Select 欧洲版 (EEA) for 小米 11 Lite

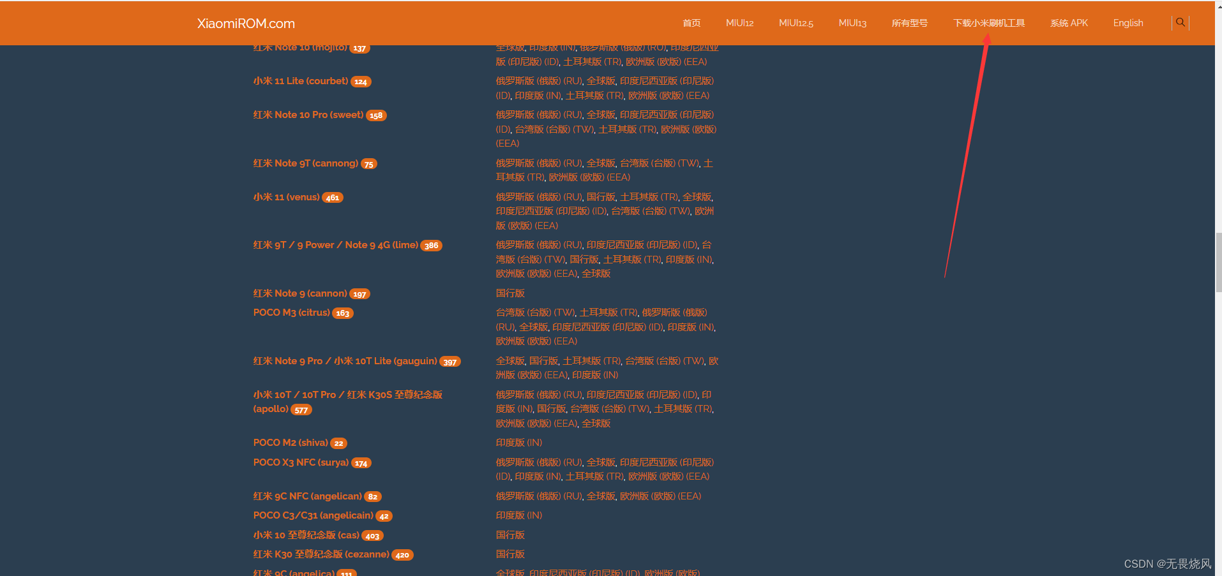tap(669, 96)
